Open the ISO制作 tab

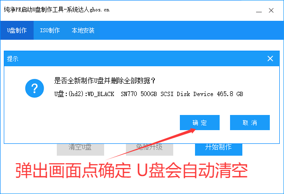tap(50, 31)
